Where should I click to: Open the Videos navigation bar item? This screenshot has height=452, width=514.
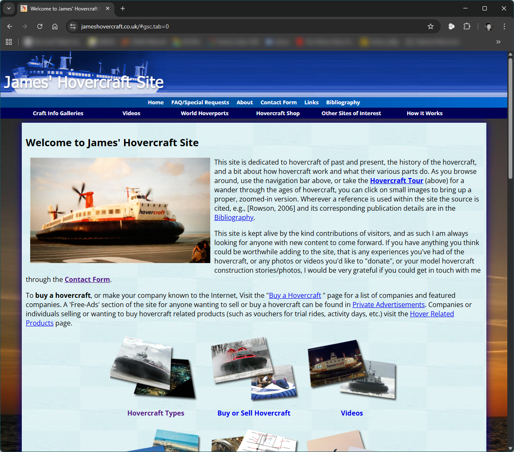point(132,113)
